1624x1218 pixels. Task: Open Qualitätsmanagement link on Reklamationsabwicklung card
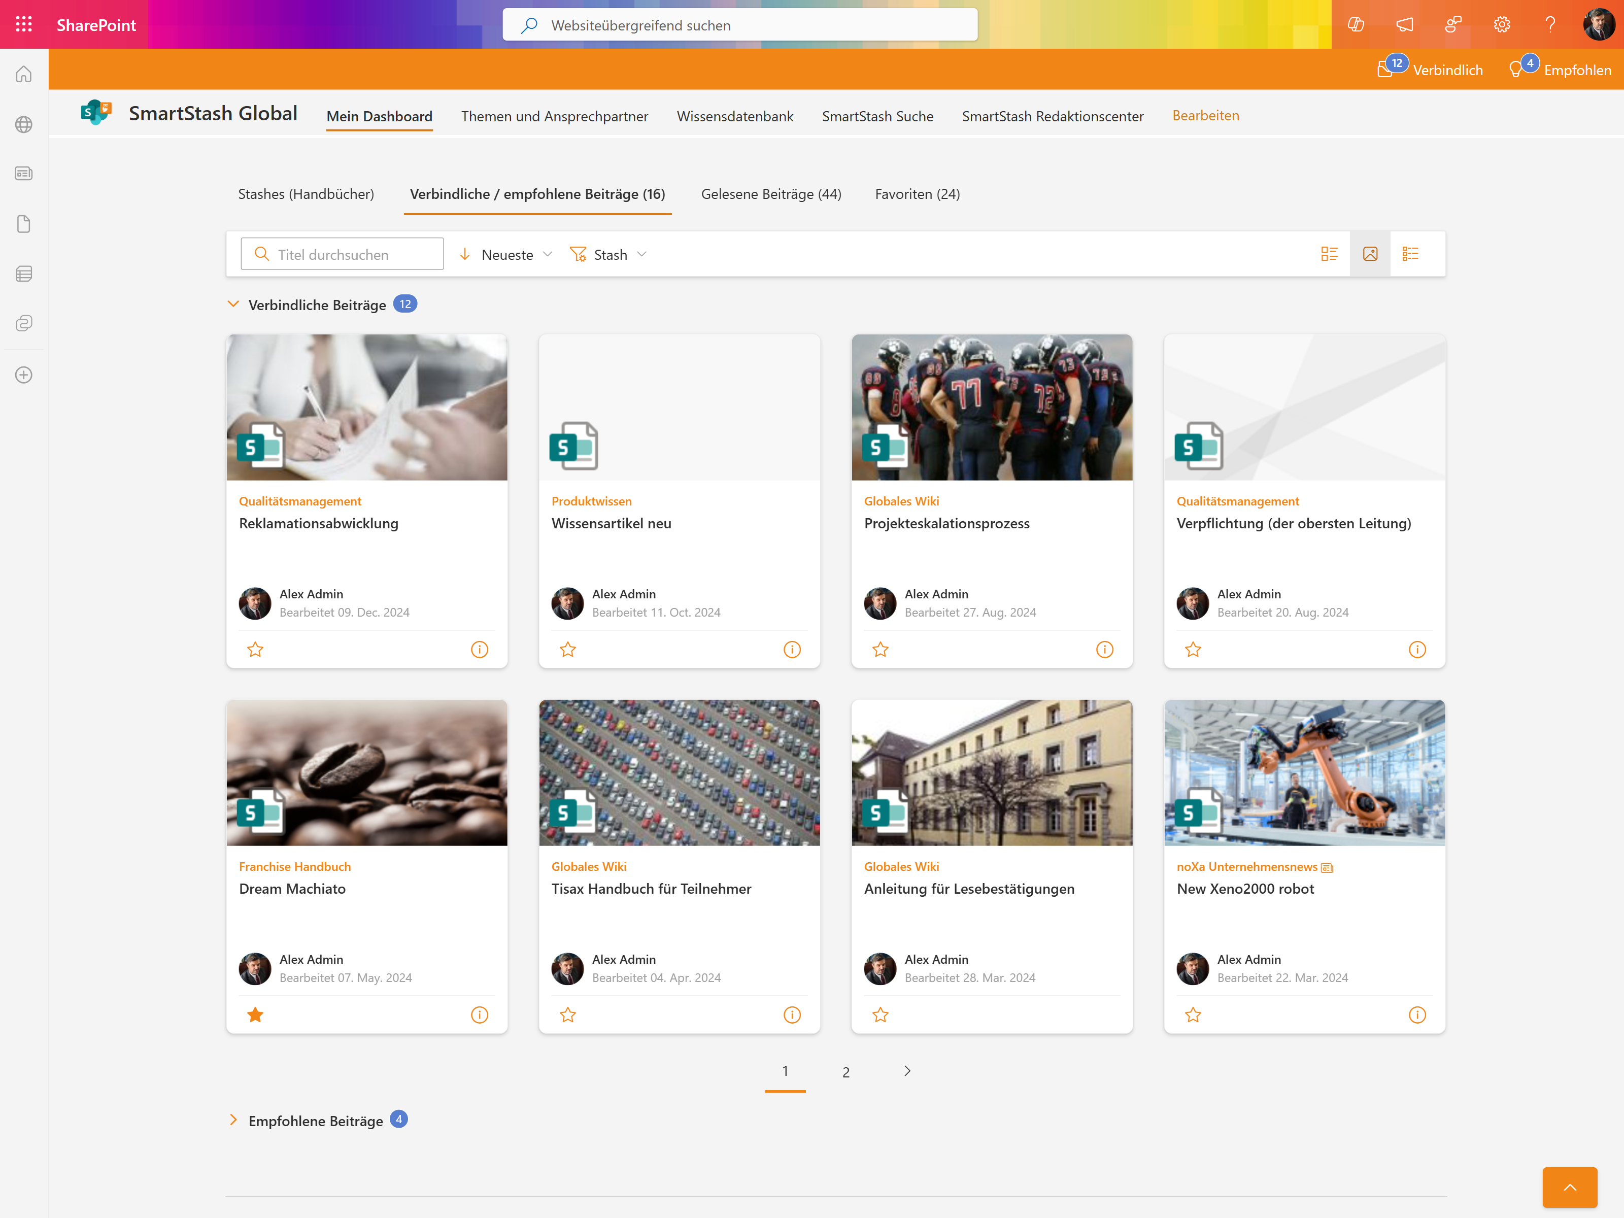coord(300,501)
